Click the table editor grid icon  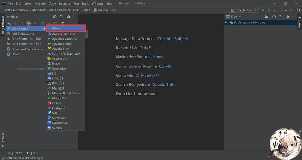coord(43,23)
